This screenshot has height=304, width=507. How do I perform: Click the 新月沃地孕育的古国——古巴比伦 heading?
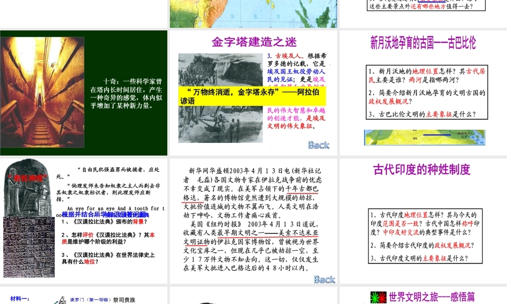(x=423, y=43)
